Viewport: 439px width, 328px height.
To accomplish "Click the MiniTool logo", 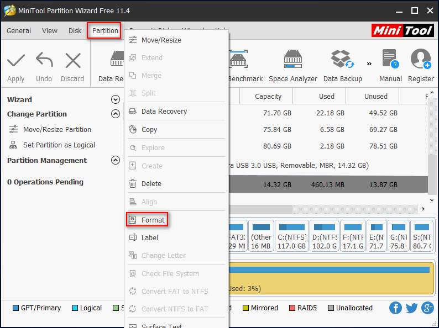I will coord(403,30).
